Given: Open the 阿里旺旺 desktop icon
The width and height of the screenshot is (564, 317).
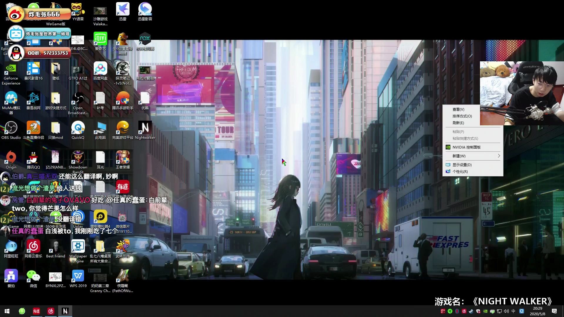Looking at the screenshot, I should (11, 249).
